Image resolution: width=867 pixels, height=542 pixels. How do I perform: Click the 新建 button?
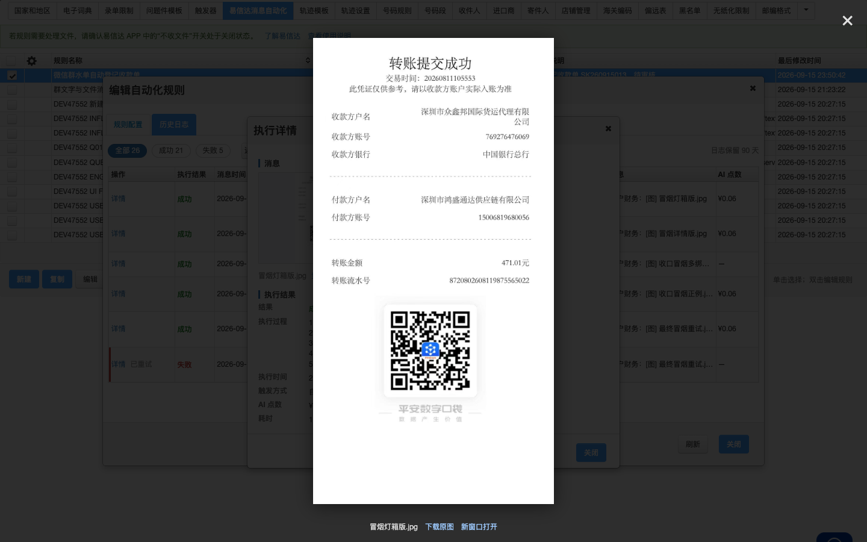point(24,279)
